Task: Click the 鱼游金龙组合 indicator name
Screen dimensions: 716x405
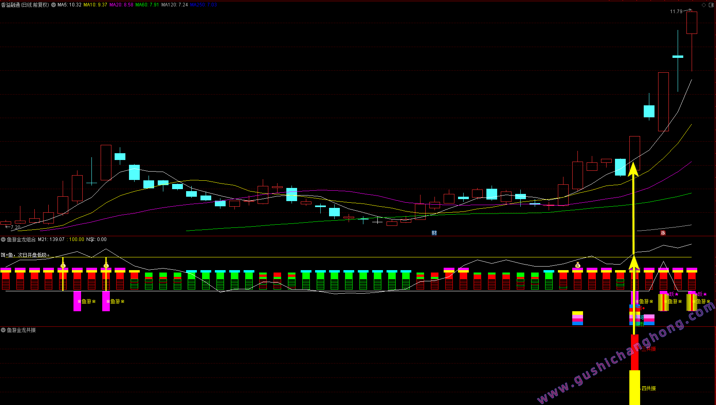Action: pos(21,239)
